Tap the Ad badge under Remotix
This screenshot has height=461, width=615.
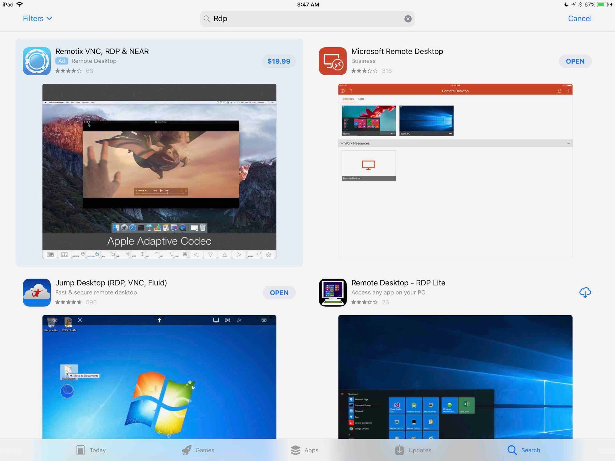[62, 61]
